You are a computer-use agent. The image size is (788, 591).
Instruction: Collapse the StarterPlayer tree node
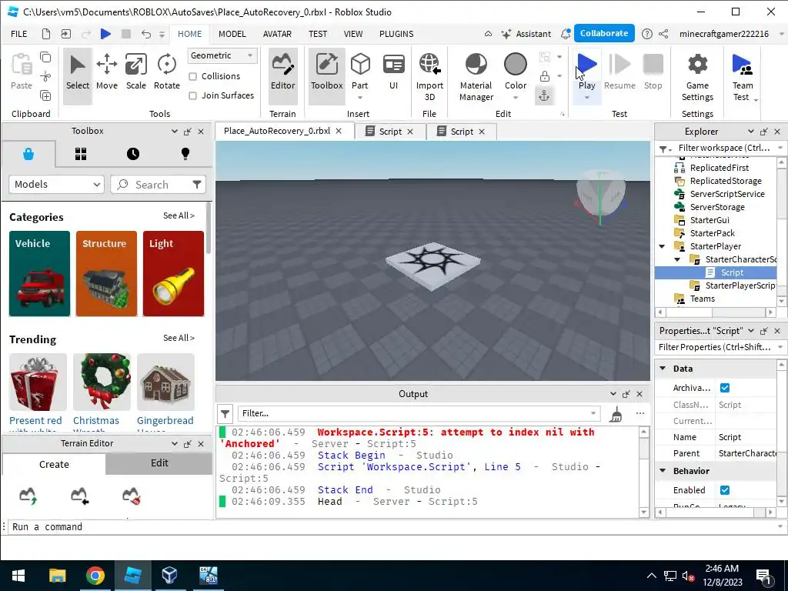point(663,246)
